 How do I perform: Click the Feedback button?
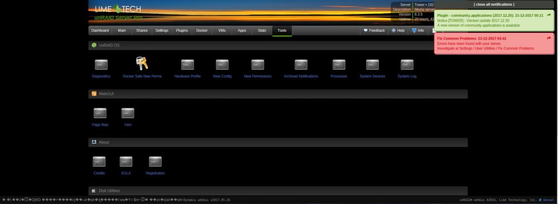(374, 31)
